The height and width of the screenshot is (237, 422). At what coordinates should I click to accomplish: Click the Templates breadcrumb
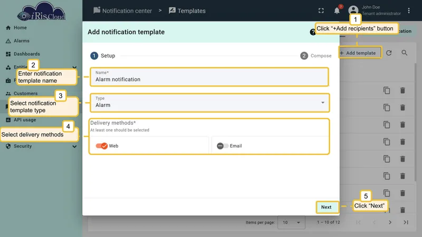[187, 11]
